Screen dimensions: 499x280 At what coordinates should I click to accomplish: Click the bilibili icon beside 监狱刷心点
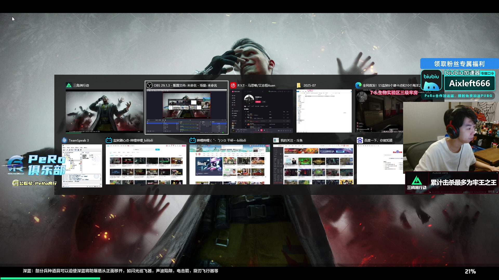(109, 140)
